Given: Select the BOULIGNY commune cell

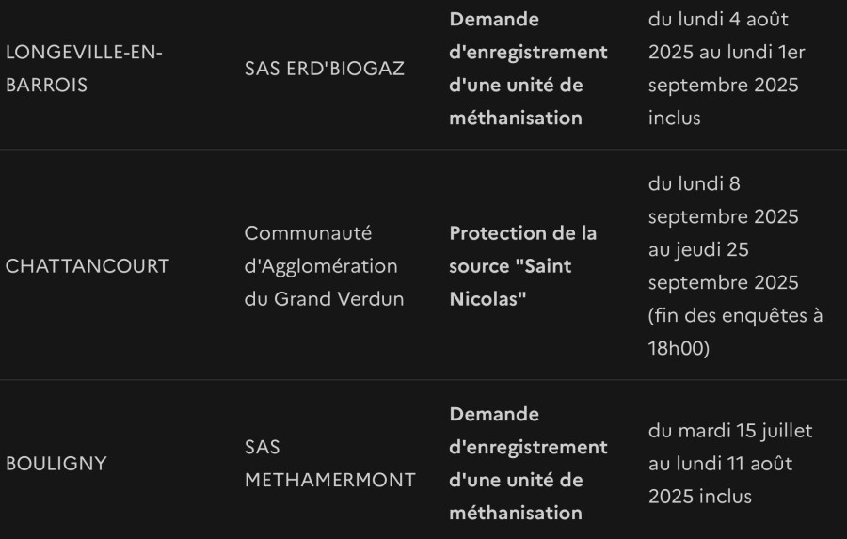Looking at the screenshot, I should 56,464.
